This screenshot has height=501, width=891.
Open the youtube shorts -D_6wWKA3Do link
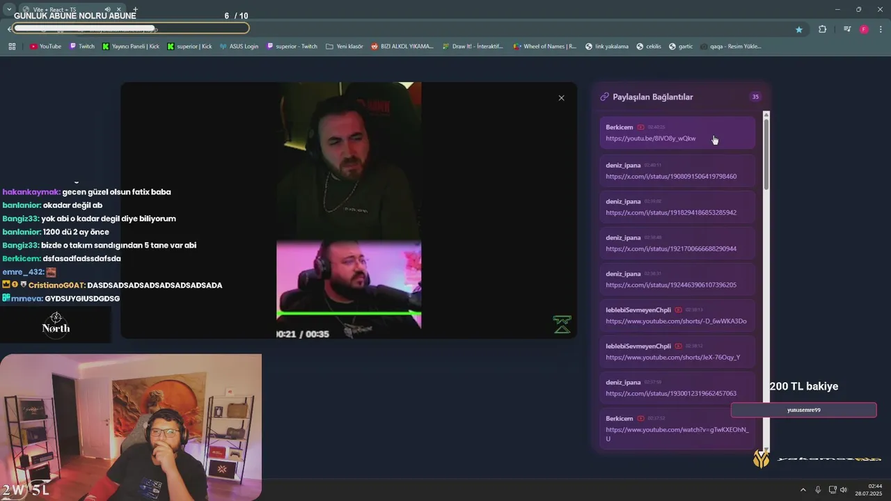click(x=676, y=321)
